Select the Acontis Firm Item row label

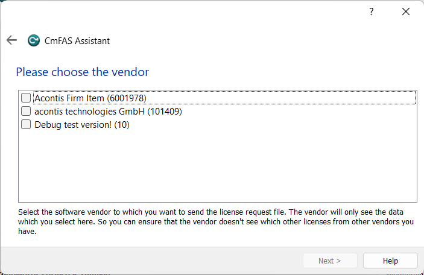pos(69,98)
